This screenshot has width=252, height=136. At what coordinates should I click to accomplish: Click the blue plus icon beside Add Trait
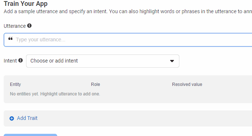click(12, 118)
